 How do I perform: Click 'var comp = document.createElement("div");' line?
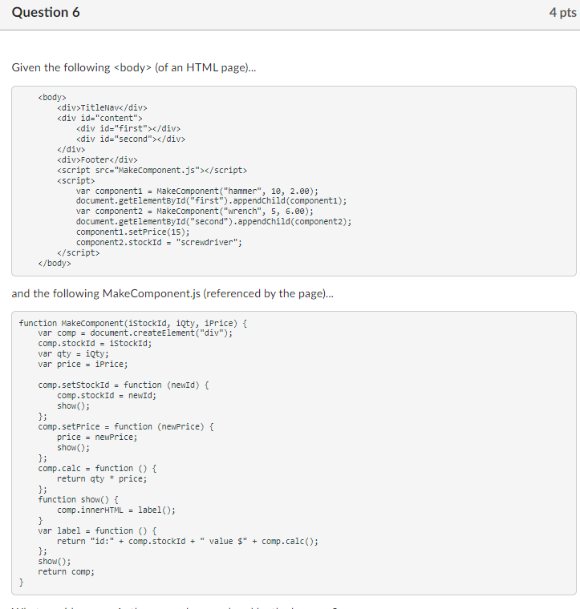tap(136, 333)
